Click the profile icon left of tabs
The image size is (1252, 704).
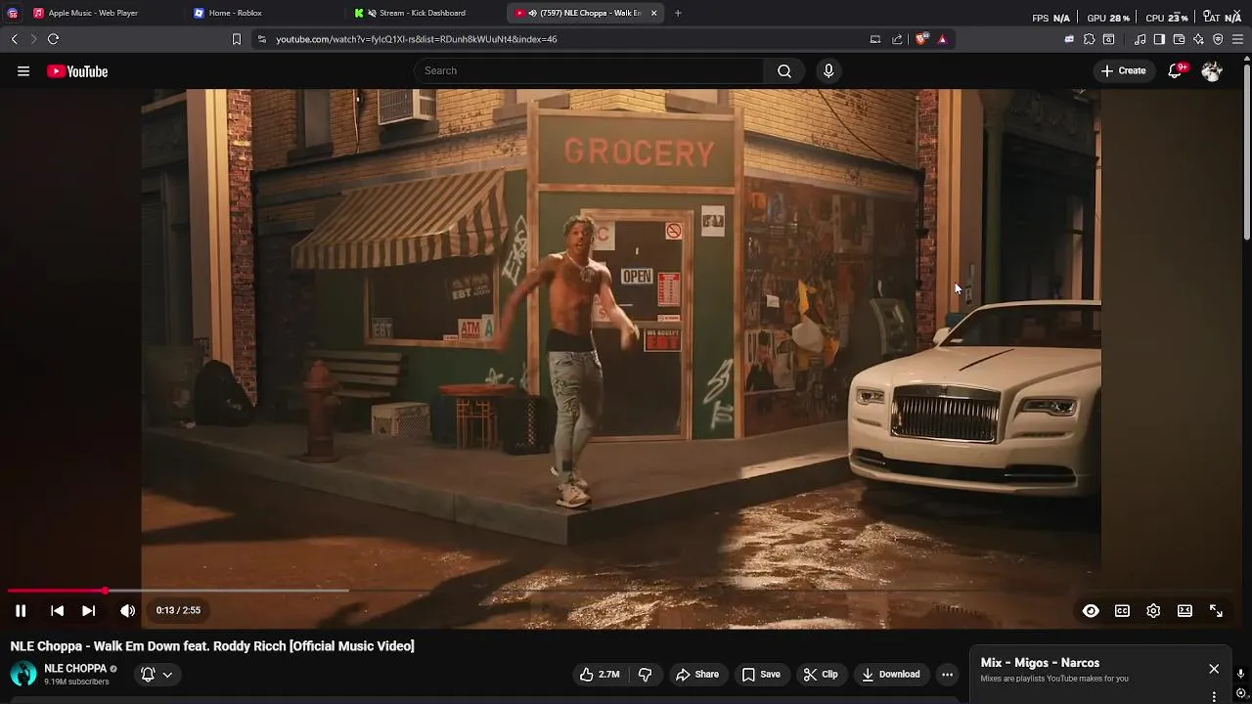tap(12, 13)
